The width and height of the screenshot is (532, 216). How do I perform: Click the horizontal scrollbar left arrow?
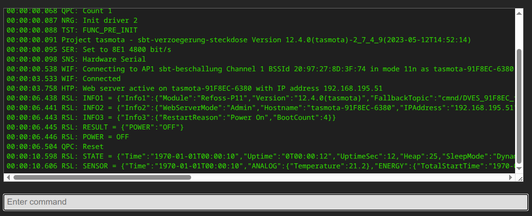[8, 178]
